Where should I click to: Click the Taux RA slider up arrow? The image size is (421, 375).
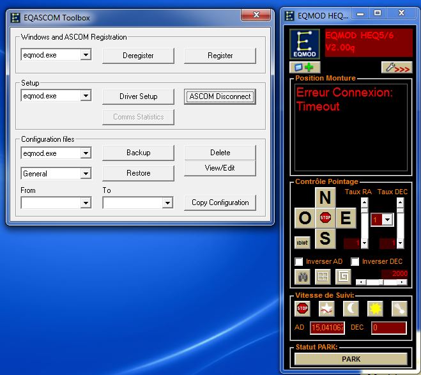[x=364, y=202]
